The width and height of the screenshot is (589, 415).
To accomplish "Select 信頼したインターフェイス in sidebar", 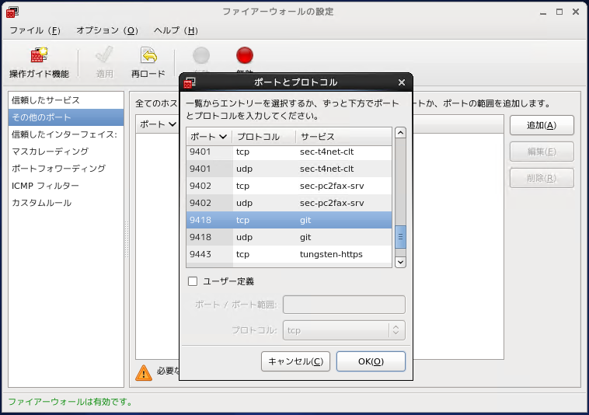I will (x=66, y=134).
